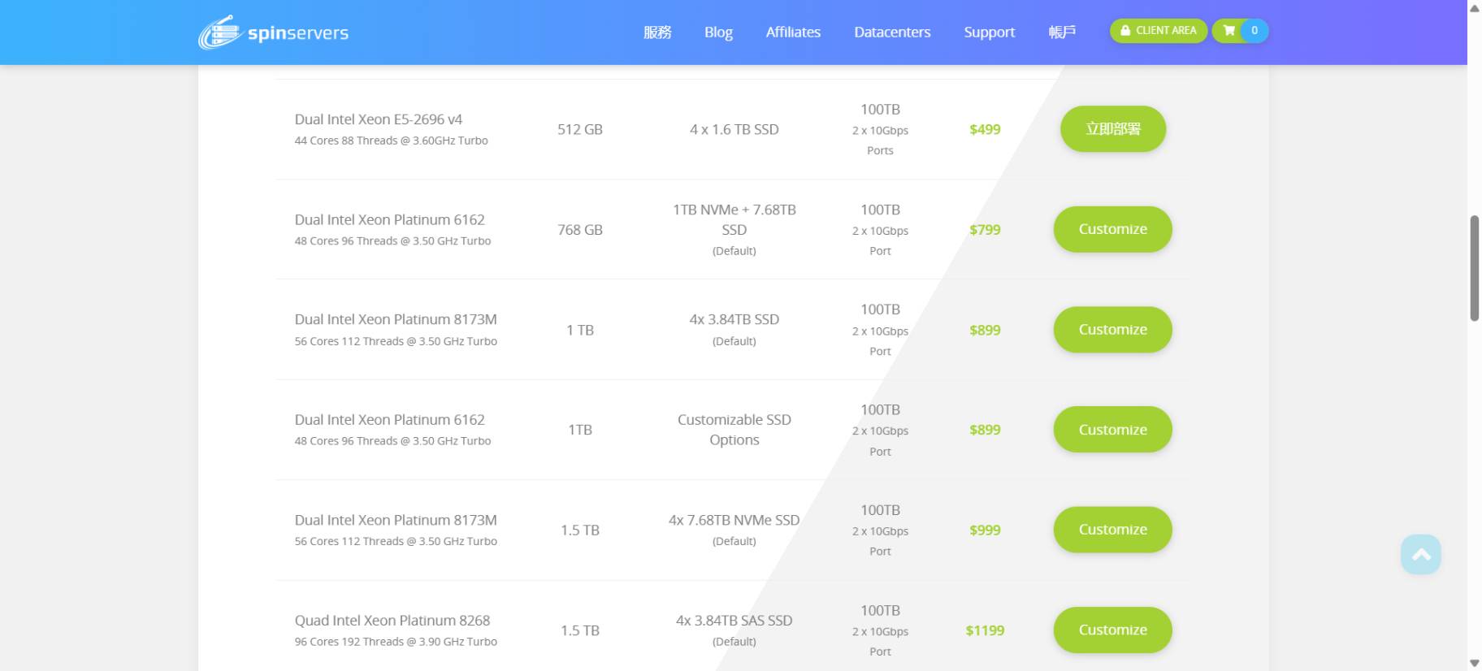Click the $799 price
Screen dimensions: 1482x671
coord(985,230)
